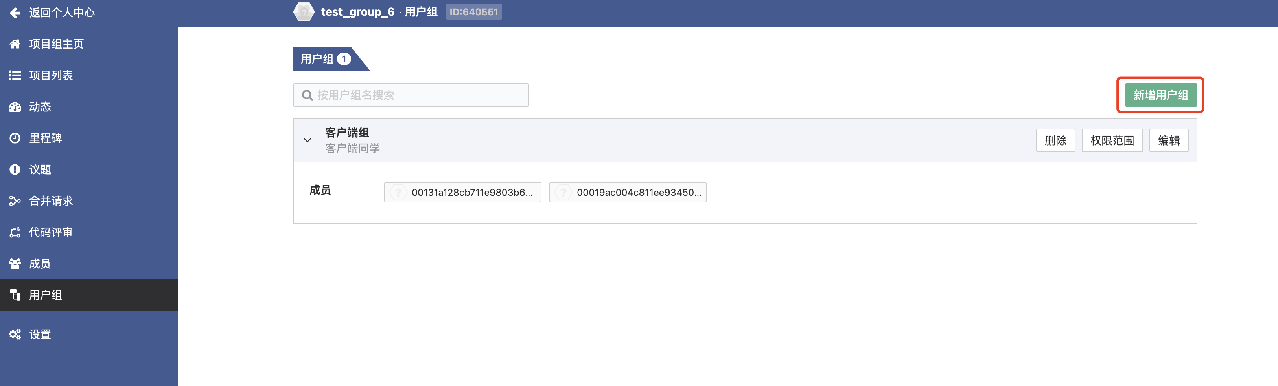Click the 删除 button
1278x386 pixels.
[1055, 140]
